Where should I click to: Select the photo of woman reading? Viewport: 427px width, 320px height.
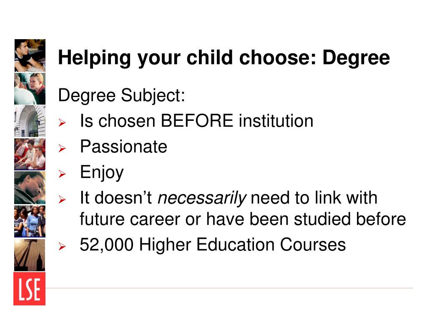(30, 187)
